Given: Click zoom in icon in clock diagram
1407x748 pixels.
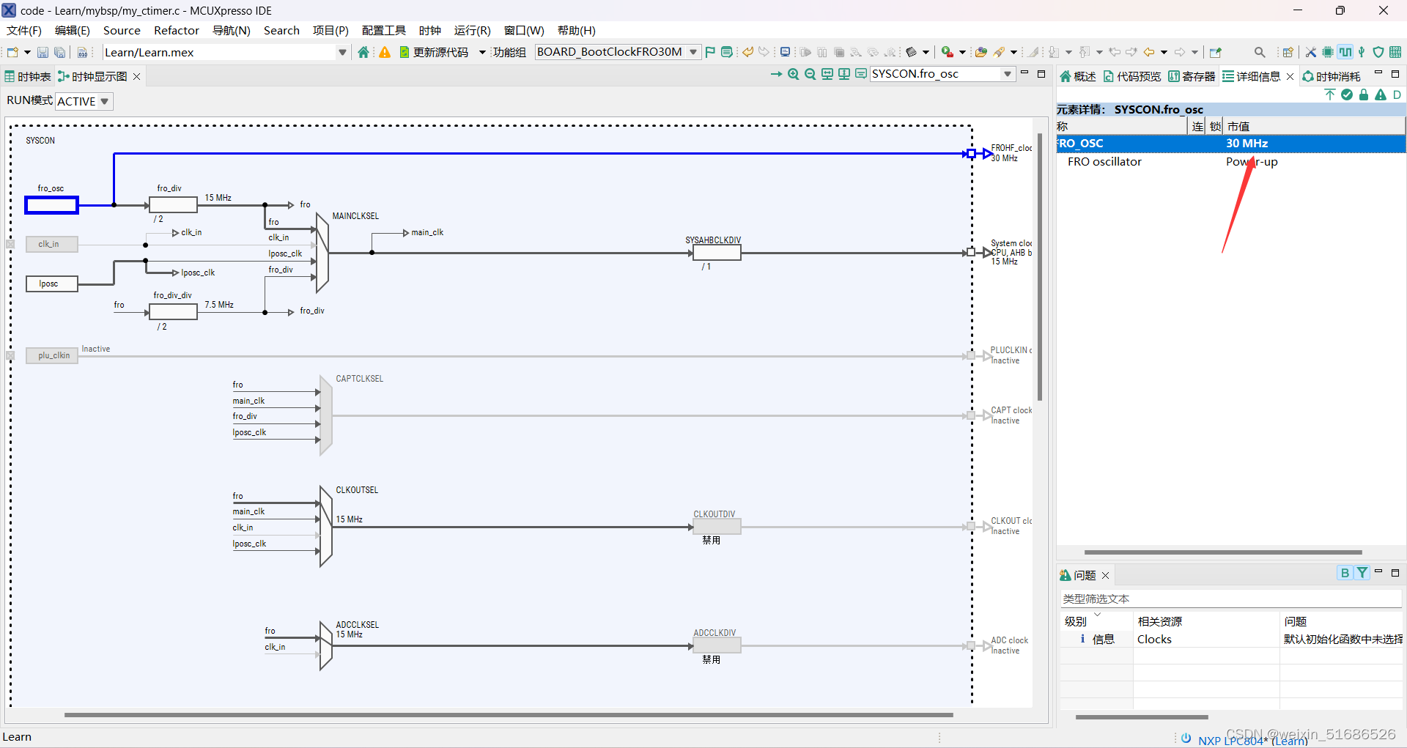Looking at the screenshot, I should click(794, 74).
